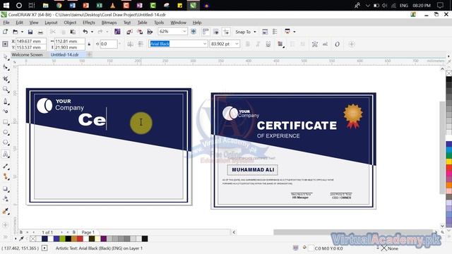Viewport: 452px width, 254px height.
Task: Switch to the Welcome Screen tab
Action: (x=27, y=54)
